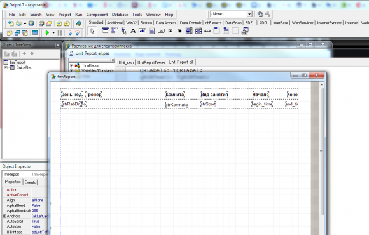The image size is (369, 235).
Task: Expand the QuickRep tree node
Action: pos(6,68)
